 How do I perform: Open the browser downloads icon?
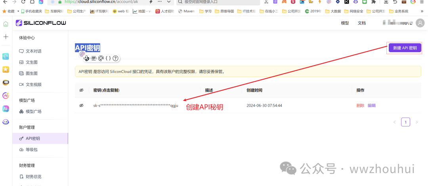point(386,2)
